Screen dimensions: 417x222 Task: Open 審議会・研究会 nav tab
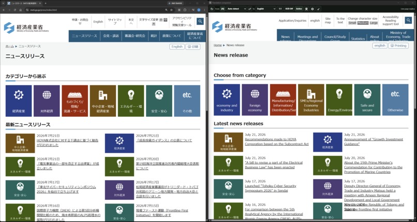pos(135,36)
